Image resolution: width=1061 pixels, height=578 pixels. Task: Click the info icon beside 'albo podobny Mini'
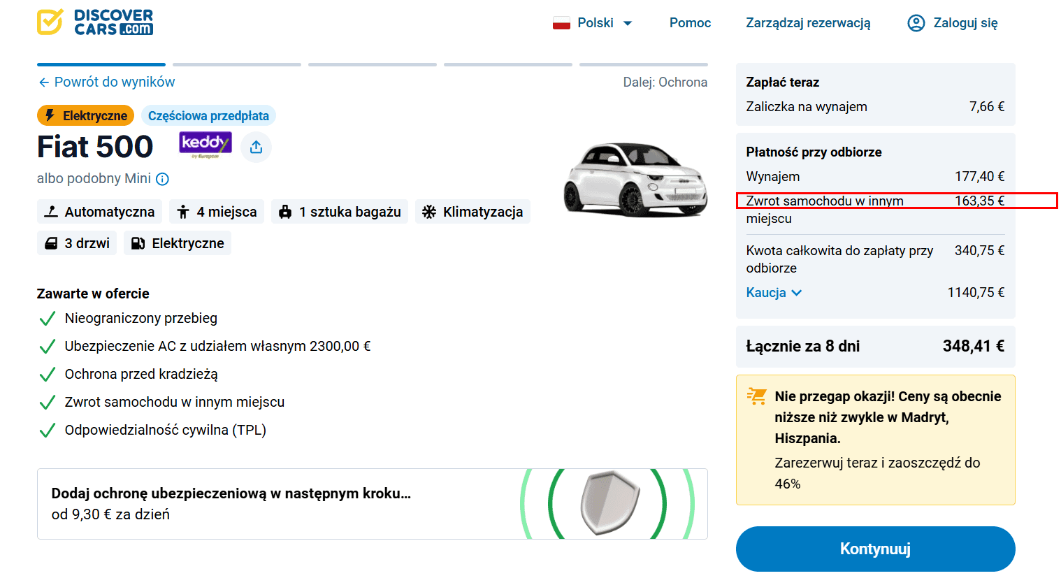click(162, 179)
